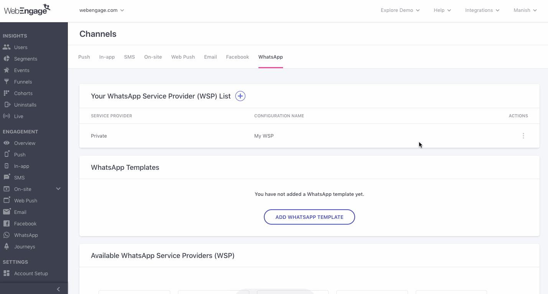
Task: Switch to the Facebook channel tab
Action: (237, 57)
